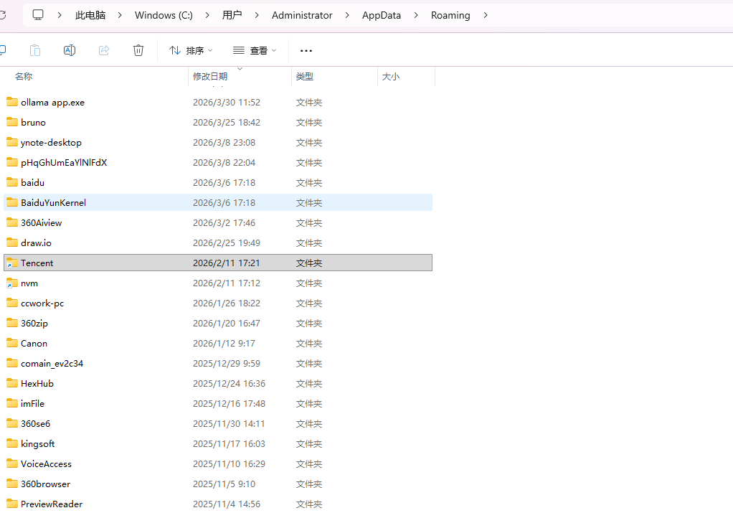Expand chevron after 此电脑 in address bar
Image resolution: width=733 pixels, height=518 pixels.
[120, 16]
